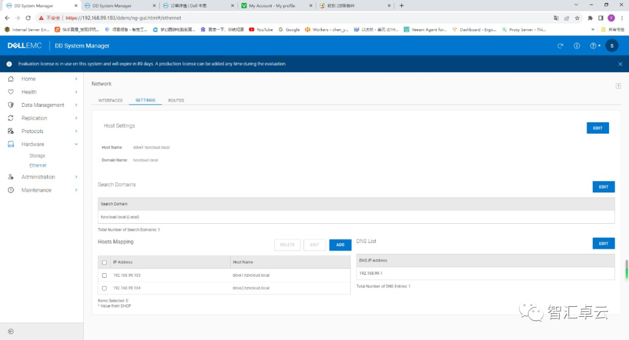Image resolution: width=629 pixels, height=340 pixels.
Task: Reload the page in the browser
Action: click(28, 18)
